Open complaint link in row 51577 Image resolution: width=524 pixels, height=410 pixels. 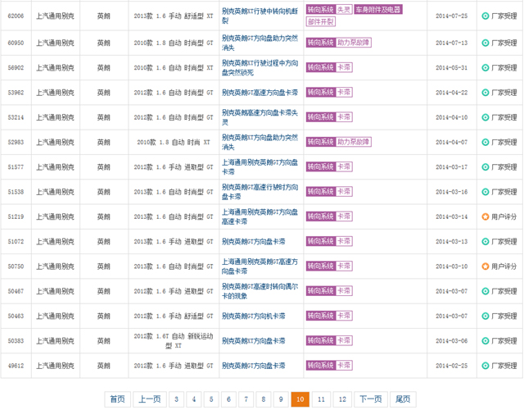point(260,166)
